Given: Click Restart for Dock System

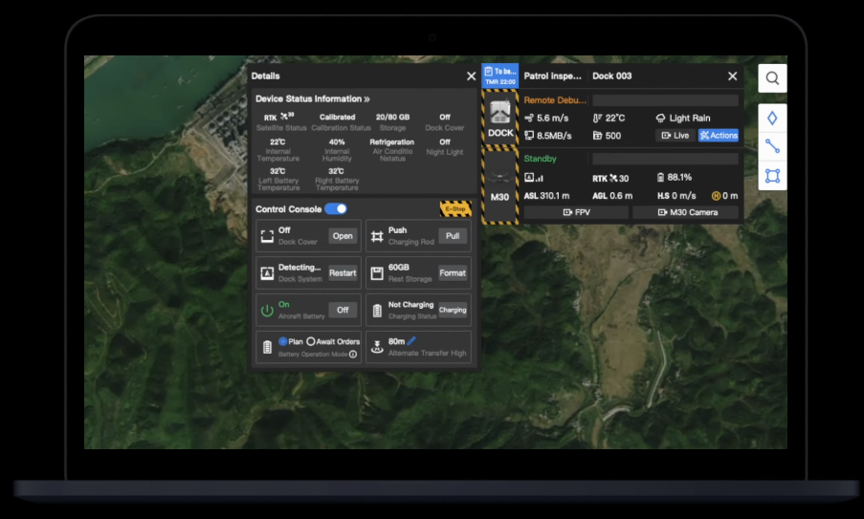Looking at the screenshot, I should 343,273.
